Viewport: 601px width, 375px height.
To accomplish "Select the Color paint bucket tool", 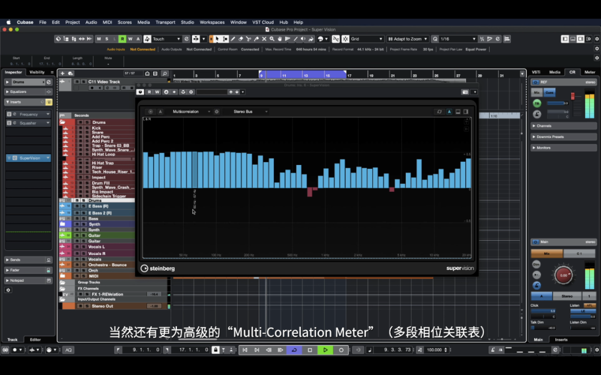I will click(x=311, y=39).
